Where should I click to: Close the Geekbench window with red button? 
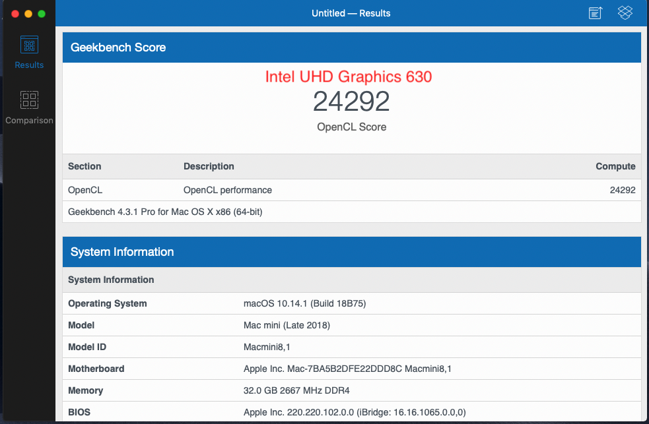point(15,14)
